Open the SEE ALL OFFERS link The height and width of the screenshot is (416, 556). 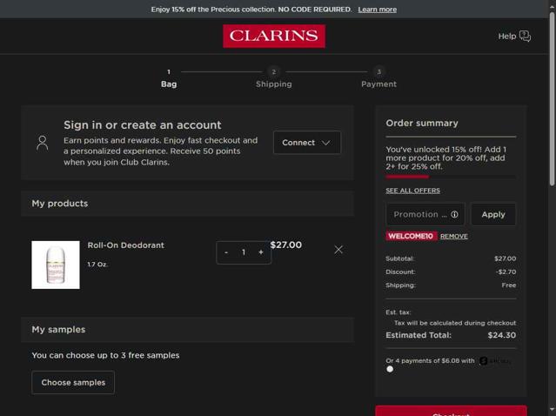pyautogui.click(x=412, y=191)
